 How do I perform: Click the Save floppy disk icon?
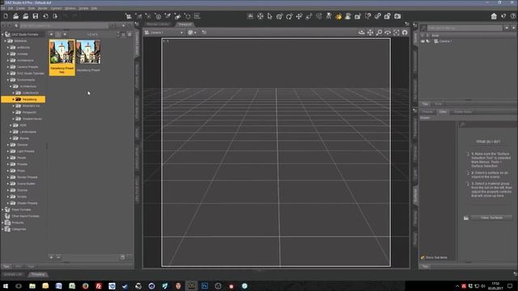pyautogui.click(x=36, y=16)
